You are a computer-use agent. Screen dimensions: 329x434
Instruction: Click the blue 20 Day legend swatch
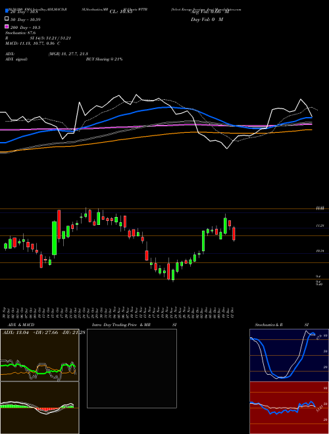click(7, 12)
